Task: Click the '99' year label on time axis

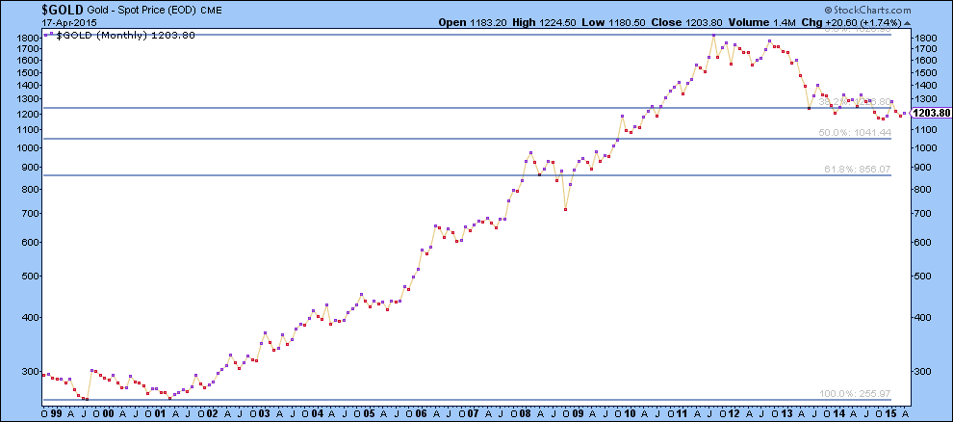Action: click(x=58, y=413)
